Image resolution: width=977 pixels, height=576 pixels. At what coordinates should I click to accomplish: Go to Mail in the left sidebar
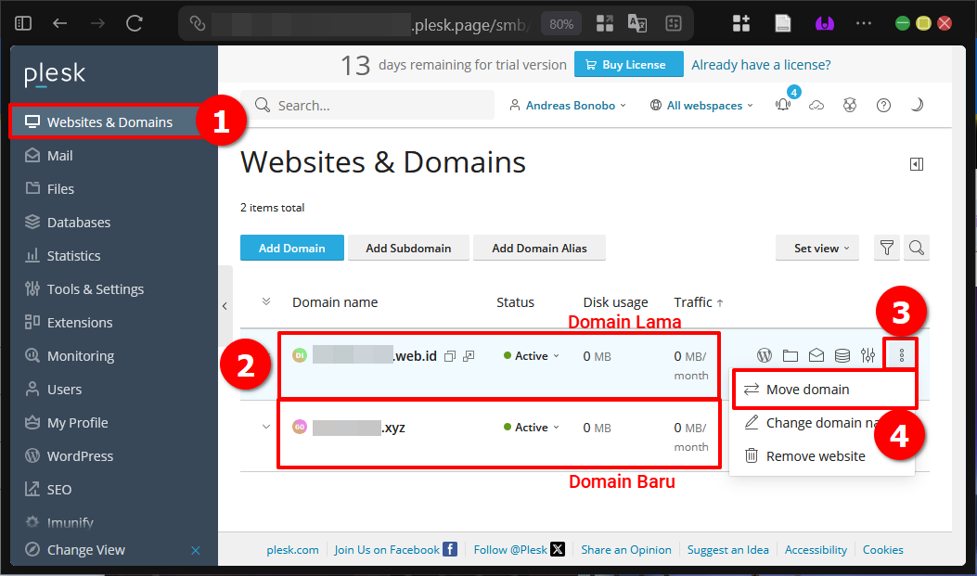[58, 155]
